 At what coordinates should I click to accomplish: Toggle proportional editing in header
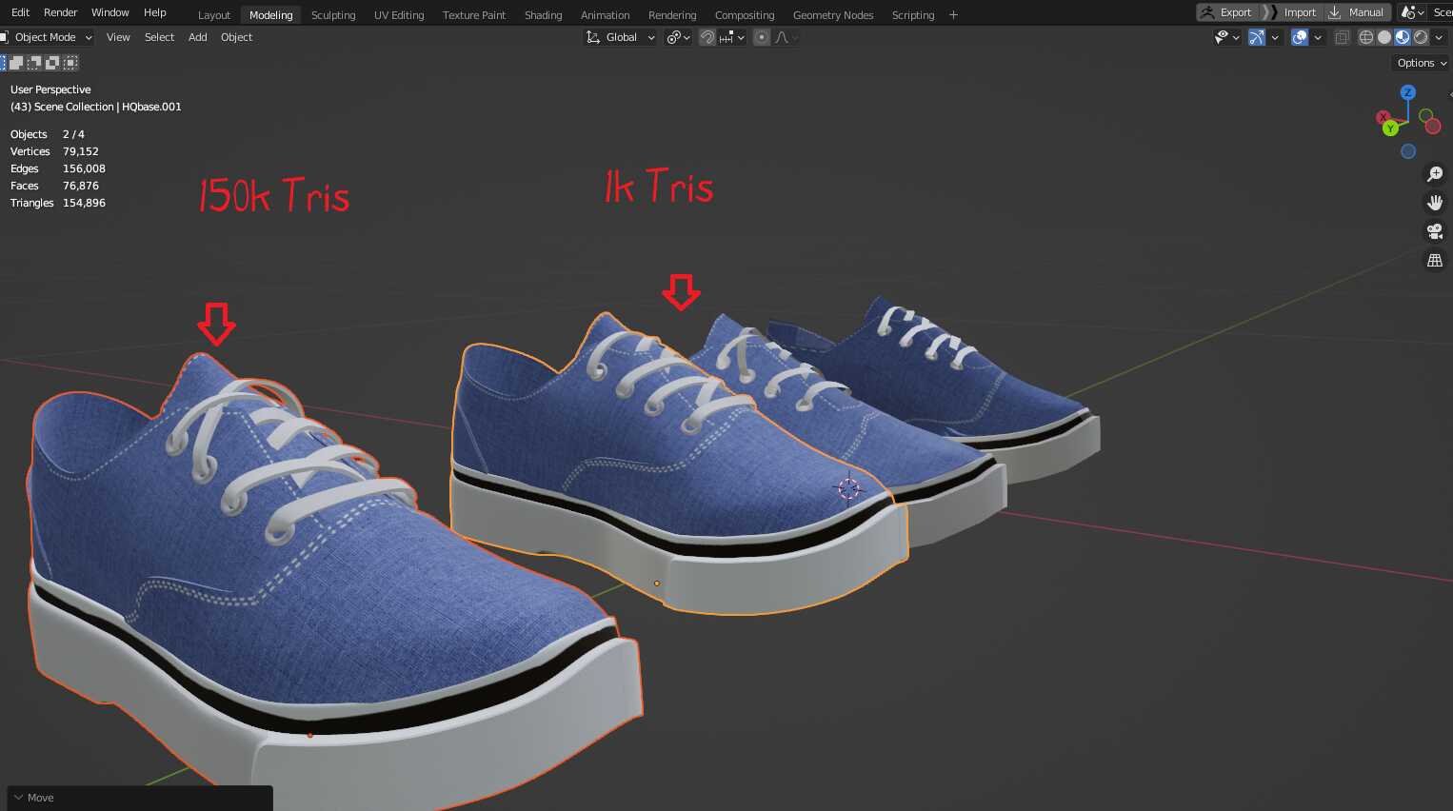761,37
